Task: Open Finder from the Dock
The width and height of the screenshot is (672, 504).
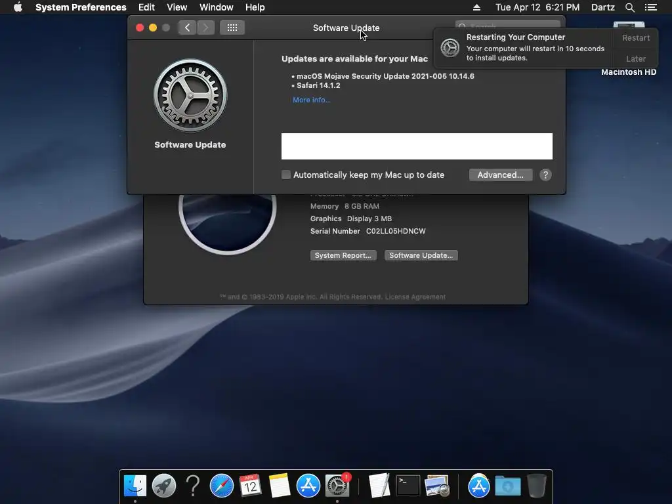Action: pyautogui.click(x=135, y=486)
